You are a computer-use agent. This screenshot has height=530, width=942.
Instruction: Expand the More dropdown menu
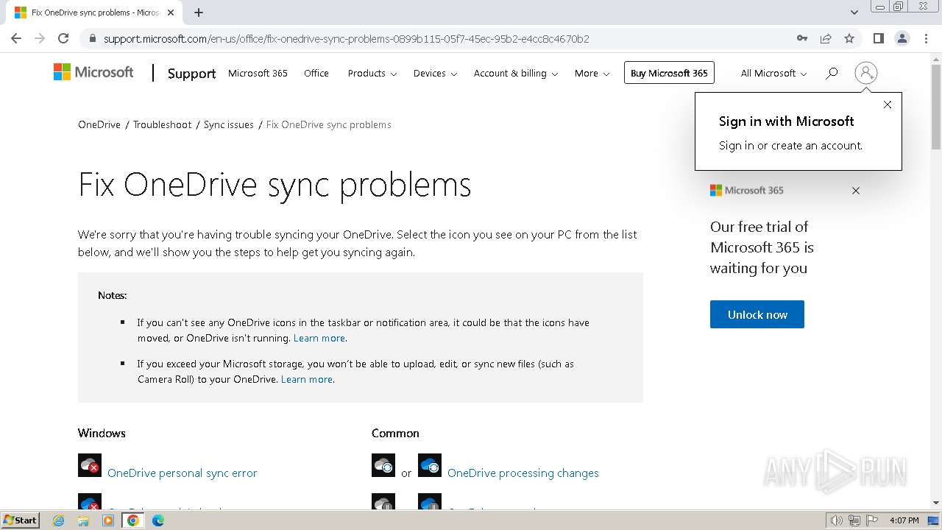[592, 73]
